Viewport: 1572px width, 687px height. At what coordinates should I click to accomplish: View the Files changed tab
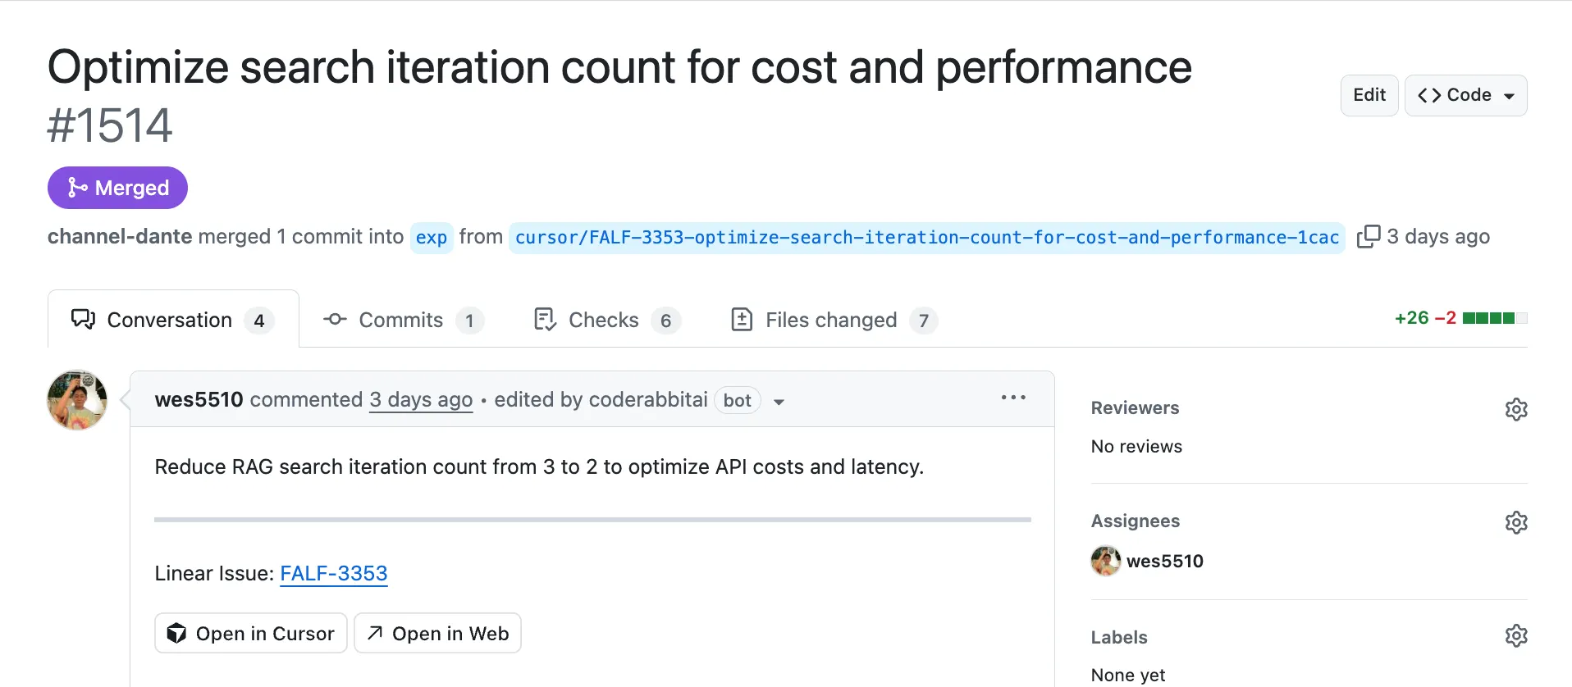point(833,320)
